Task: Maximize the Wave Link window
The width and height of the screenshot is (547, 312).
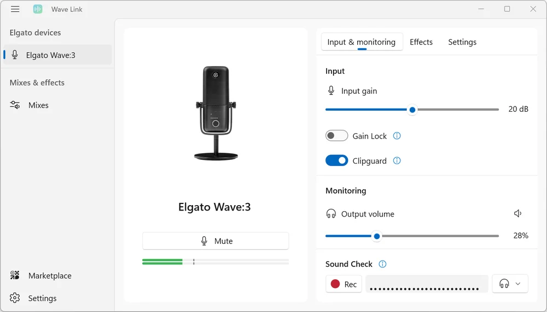Action: coord(507,9)
